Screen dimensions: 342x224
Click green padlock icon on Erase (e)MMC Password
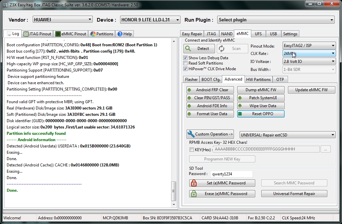point(193,194)
